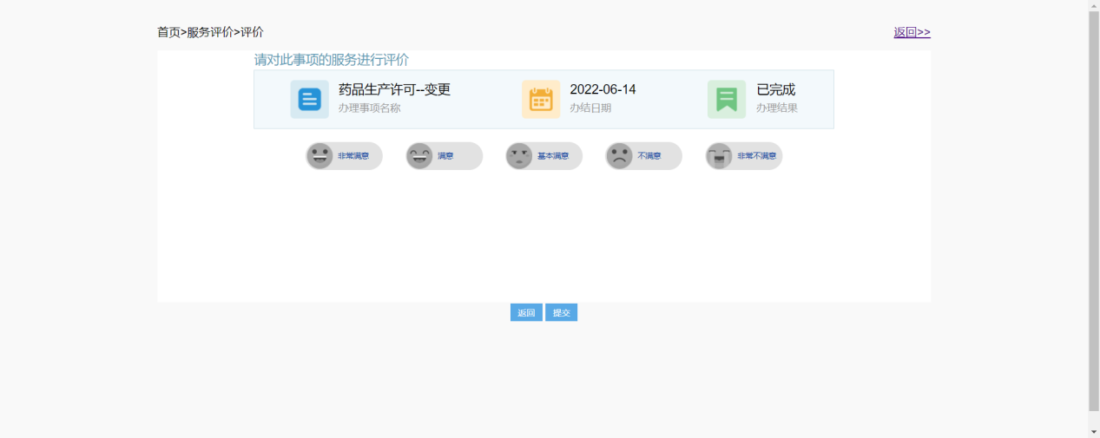Click the orange calendar icon for 办结日期
Image resolution: width=1100 pixels, height=438 pixels.
click(541, 100)
